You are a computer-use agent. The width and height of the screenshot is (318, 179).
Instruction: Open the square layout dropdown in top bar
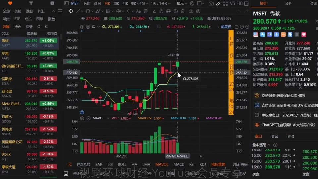pyautogui.click(x=201, y=3)
